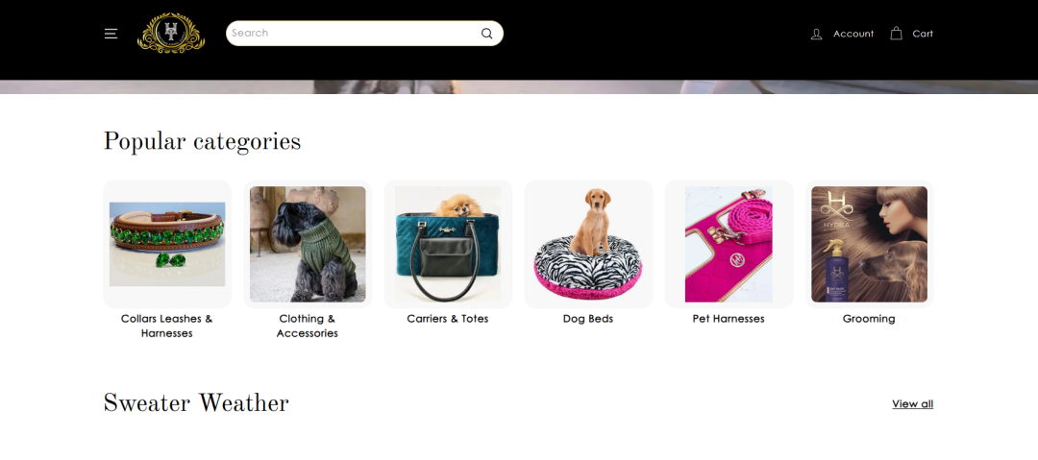
Task: Open the teal carrier tote image
Action: click(x=448, y=244)
